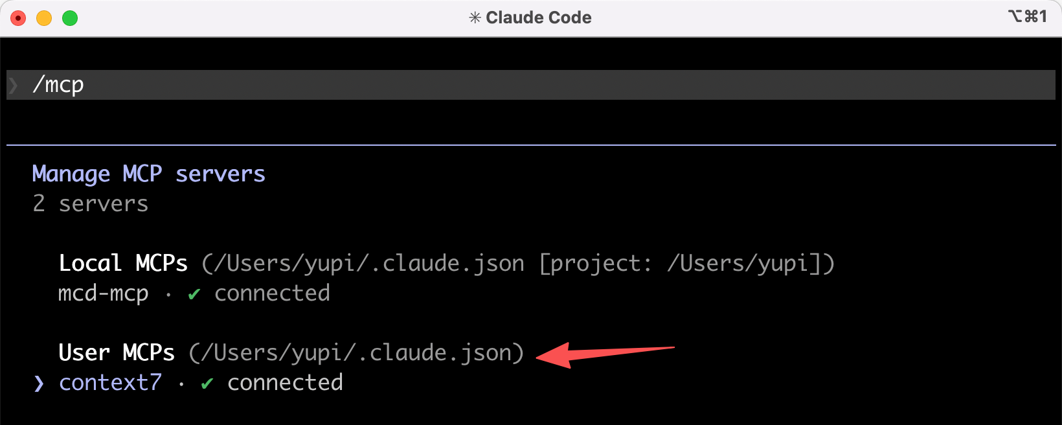Close the Claude Code window
This screenshot has height=425, width=1062.
(18, 18)
